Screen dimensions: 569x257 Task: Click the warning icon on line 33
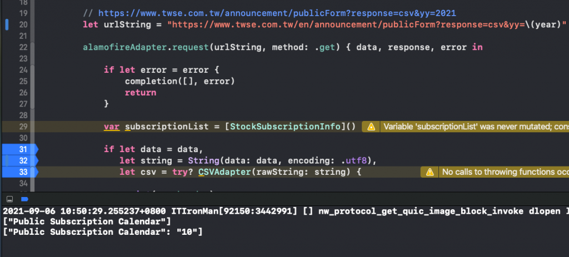[430, 173]
